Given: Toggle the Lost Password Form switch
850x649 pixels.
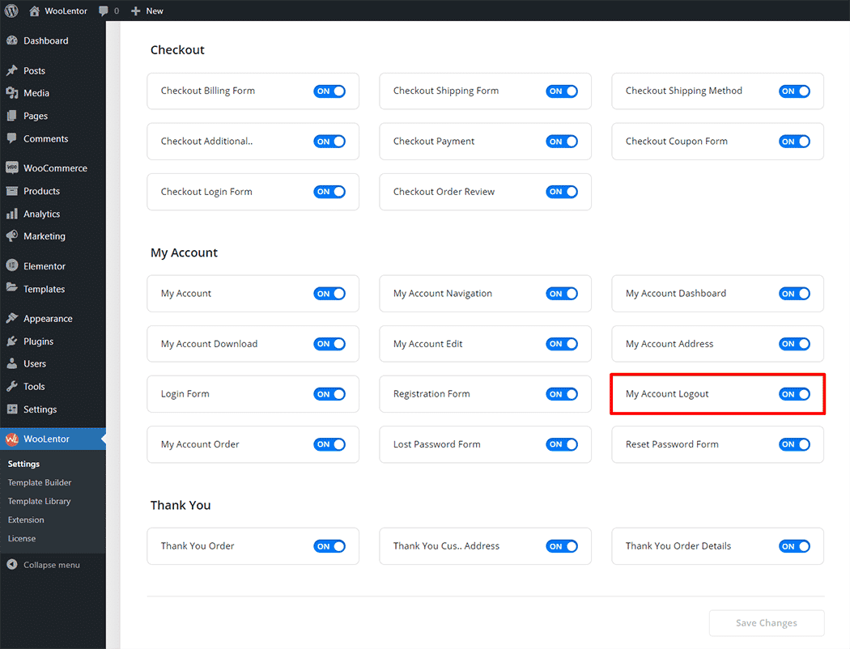Looking at the screenshot, I should [x=562, y=444].
